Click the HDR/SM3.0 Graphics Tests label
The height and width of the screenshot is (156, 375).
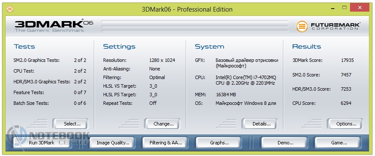coord(42,82)
